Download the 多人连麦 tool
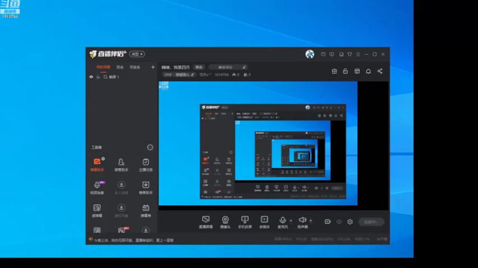Image resolution: width=478 pixels, height=268 pixels. [x=121, y=188]
